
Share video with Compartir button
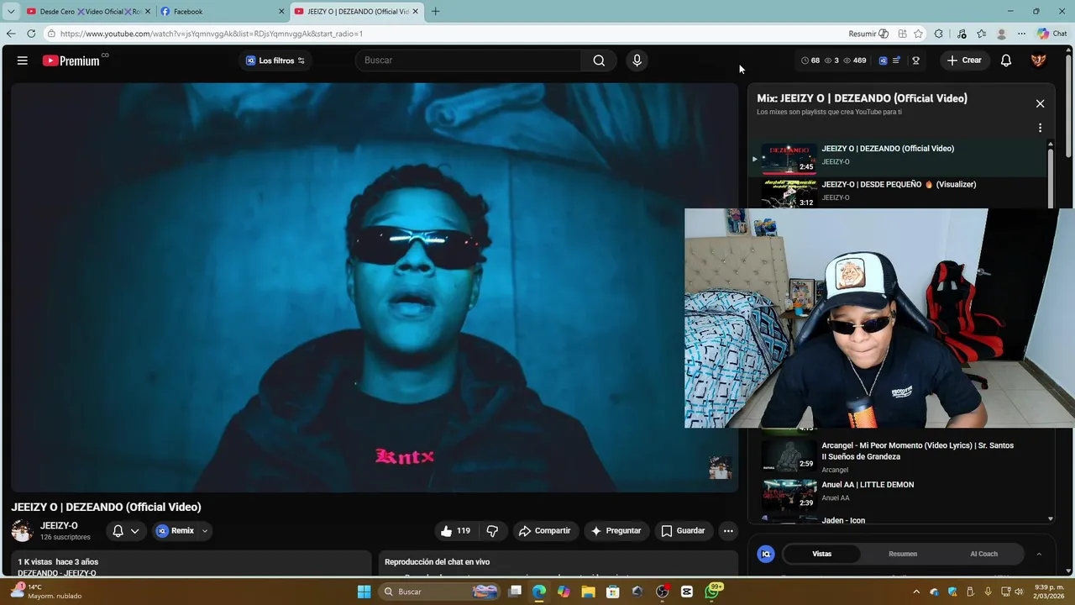[544, 531]
